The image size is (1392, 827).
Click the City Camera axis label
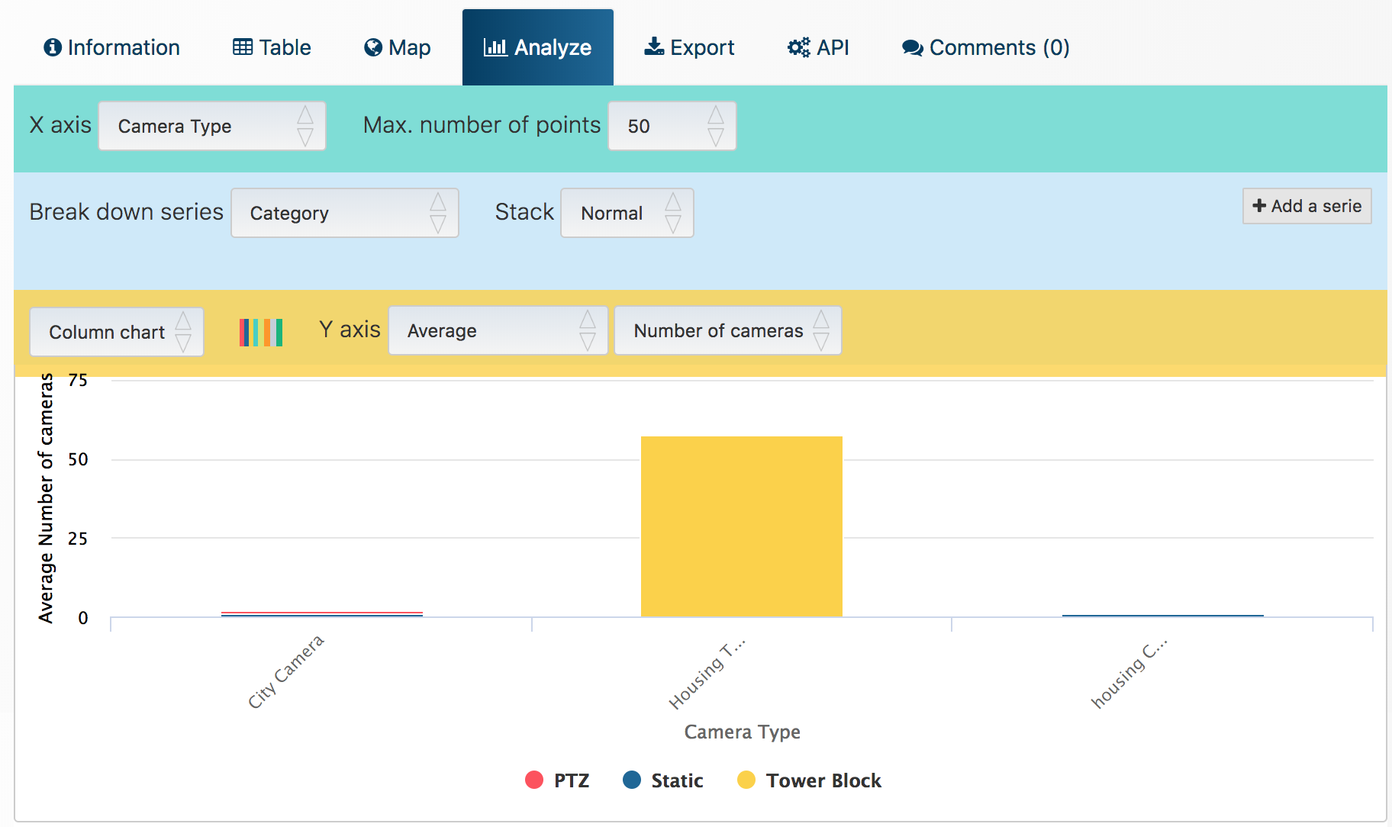286,671
